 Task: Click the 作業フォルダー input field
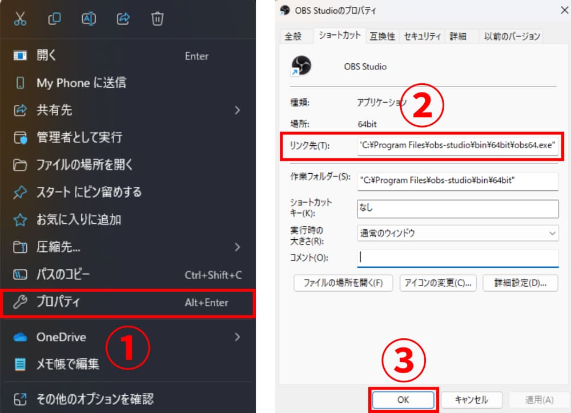click(x=457, y=181)
